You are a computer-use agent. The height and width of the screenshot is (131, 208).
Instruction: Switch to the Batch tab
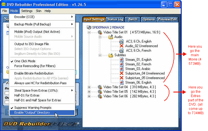(133, 19)
